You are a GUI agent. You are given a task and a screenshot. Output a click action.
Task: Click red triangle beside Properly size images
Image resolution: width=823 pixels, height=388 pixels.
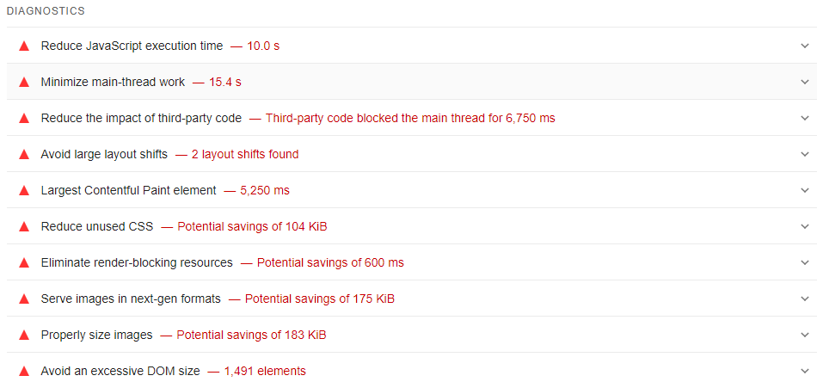point(24,335)
